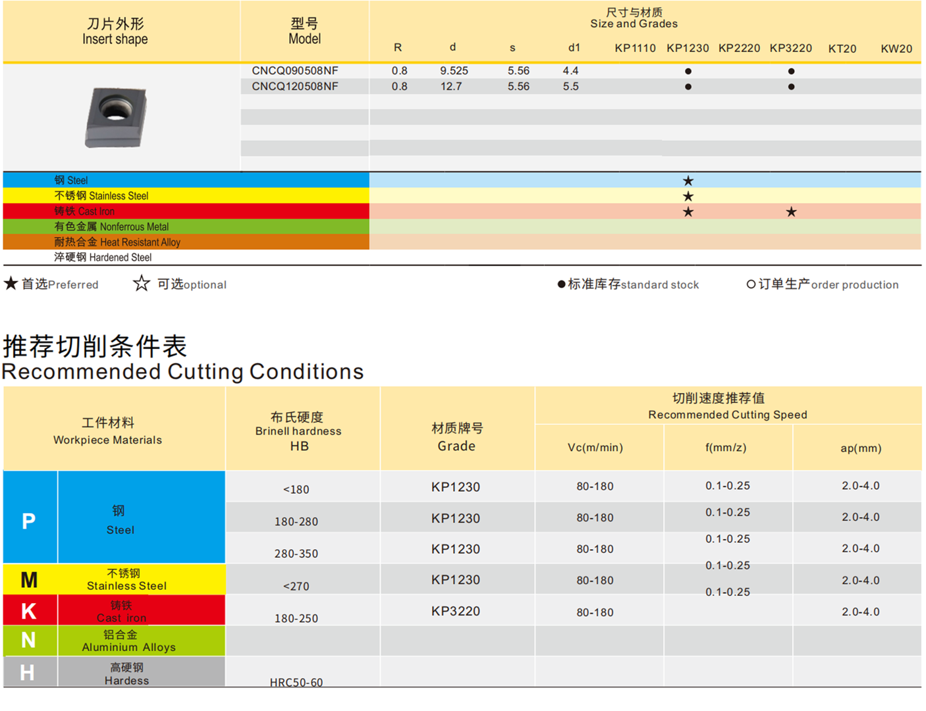Select the CNCQ120508NF model link
The image size is (926, 711).
(295, 86)
